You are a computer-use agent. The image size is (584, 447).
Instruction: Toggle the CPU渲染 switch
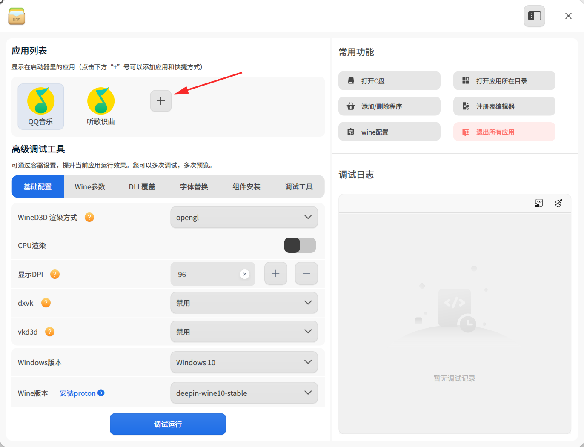point(300,245)
